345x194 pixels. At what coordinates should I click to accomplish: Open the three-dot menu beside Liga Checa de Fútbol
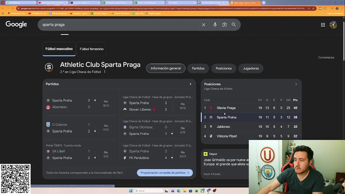coord(105,72)
